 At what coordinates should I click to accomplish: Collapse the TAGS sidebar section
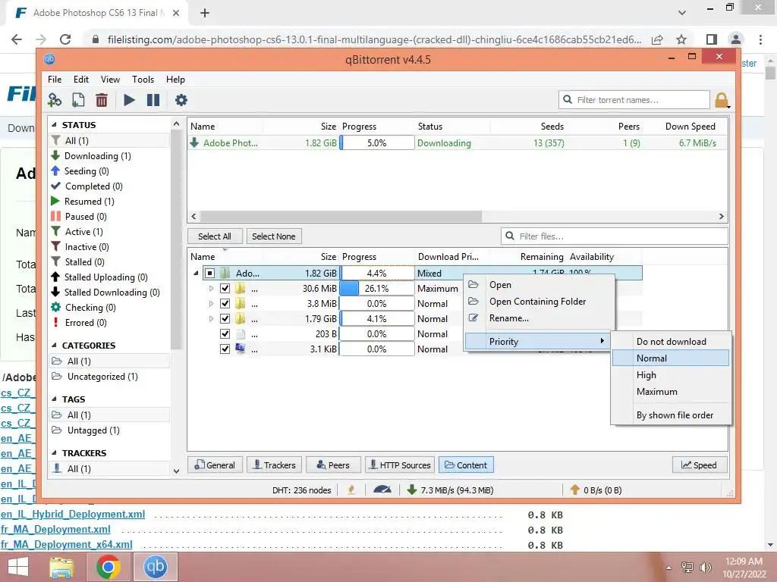pos(54,399)
